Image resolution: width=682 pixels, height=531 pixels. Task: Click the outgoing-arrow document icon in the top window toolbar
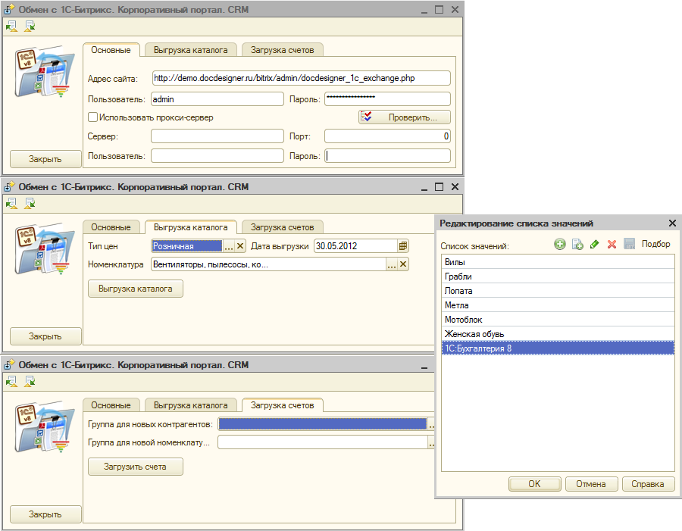tap(11, 27)
